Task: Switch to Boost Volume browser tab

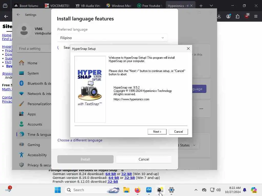Action: [x=27, y=6]
